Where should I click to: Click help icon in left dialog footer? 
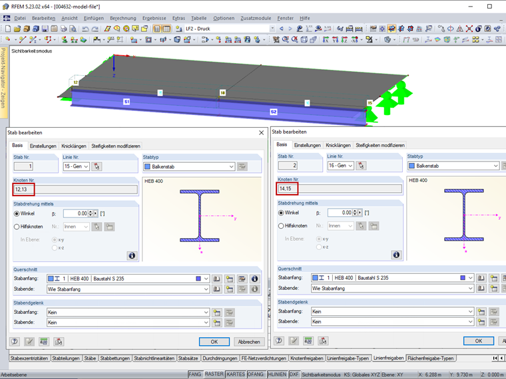[x=15, y=342]
